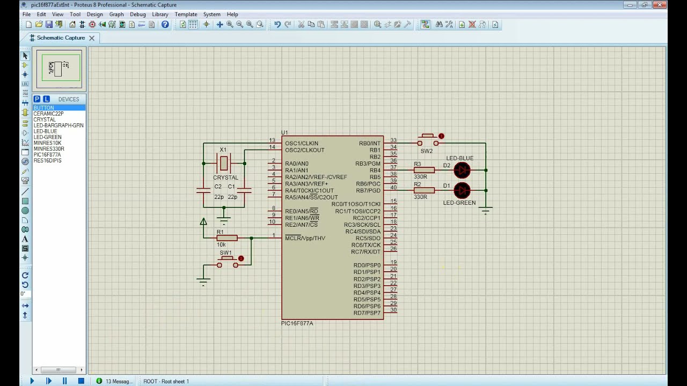687x386 pixels.
Task: Select CRYSTAL in the devices list
Action: pos(59,120)
